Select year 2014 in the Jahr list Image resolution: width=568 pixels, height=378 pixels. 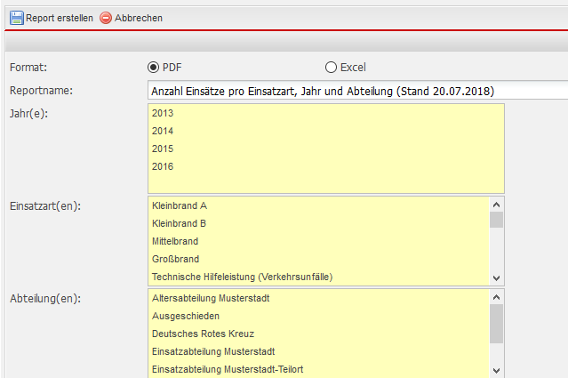pyautogui.click(x=163, y=131)
